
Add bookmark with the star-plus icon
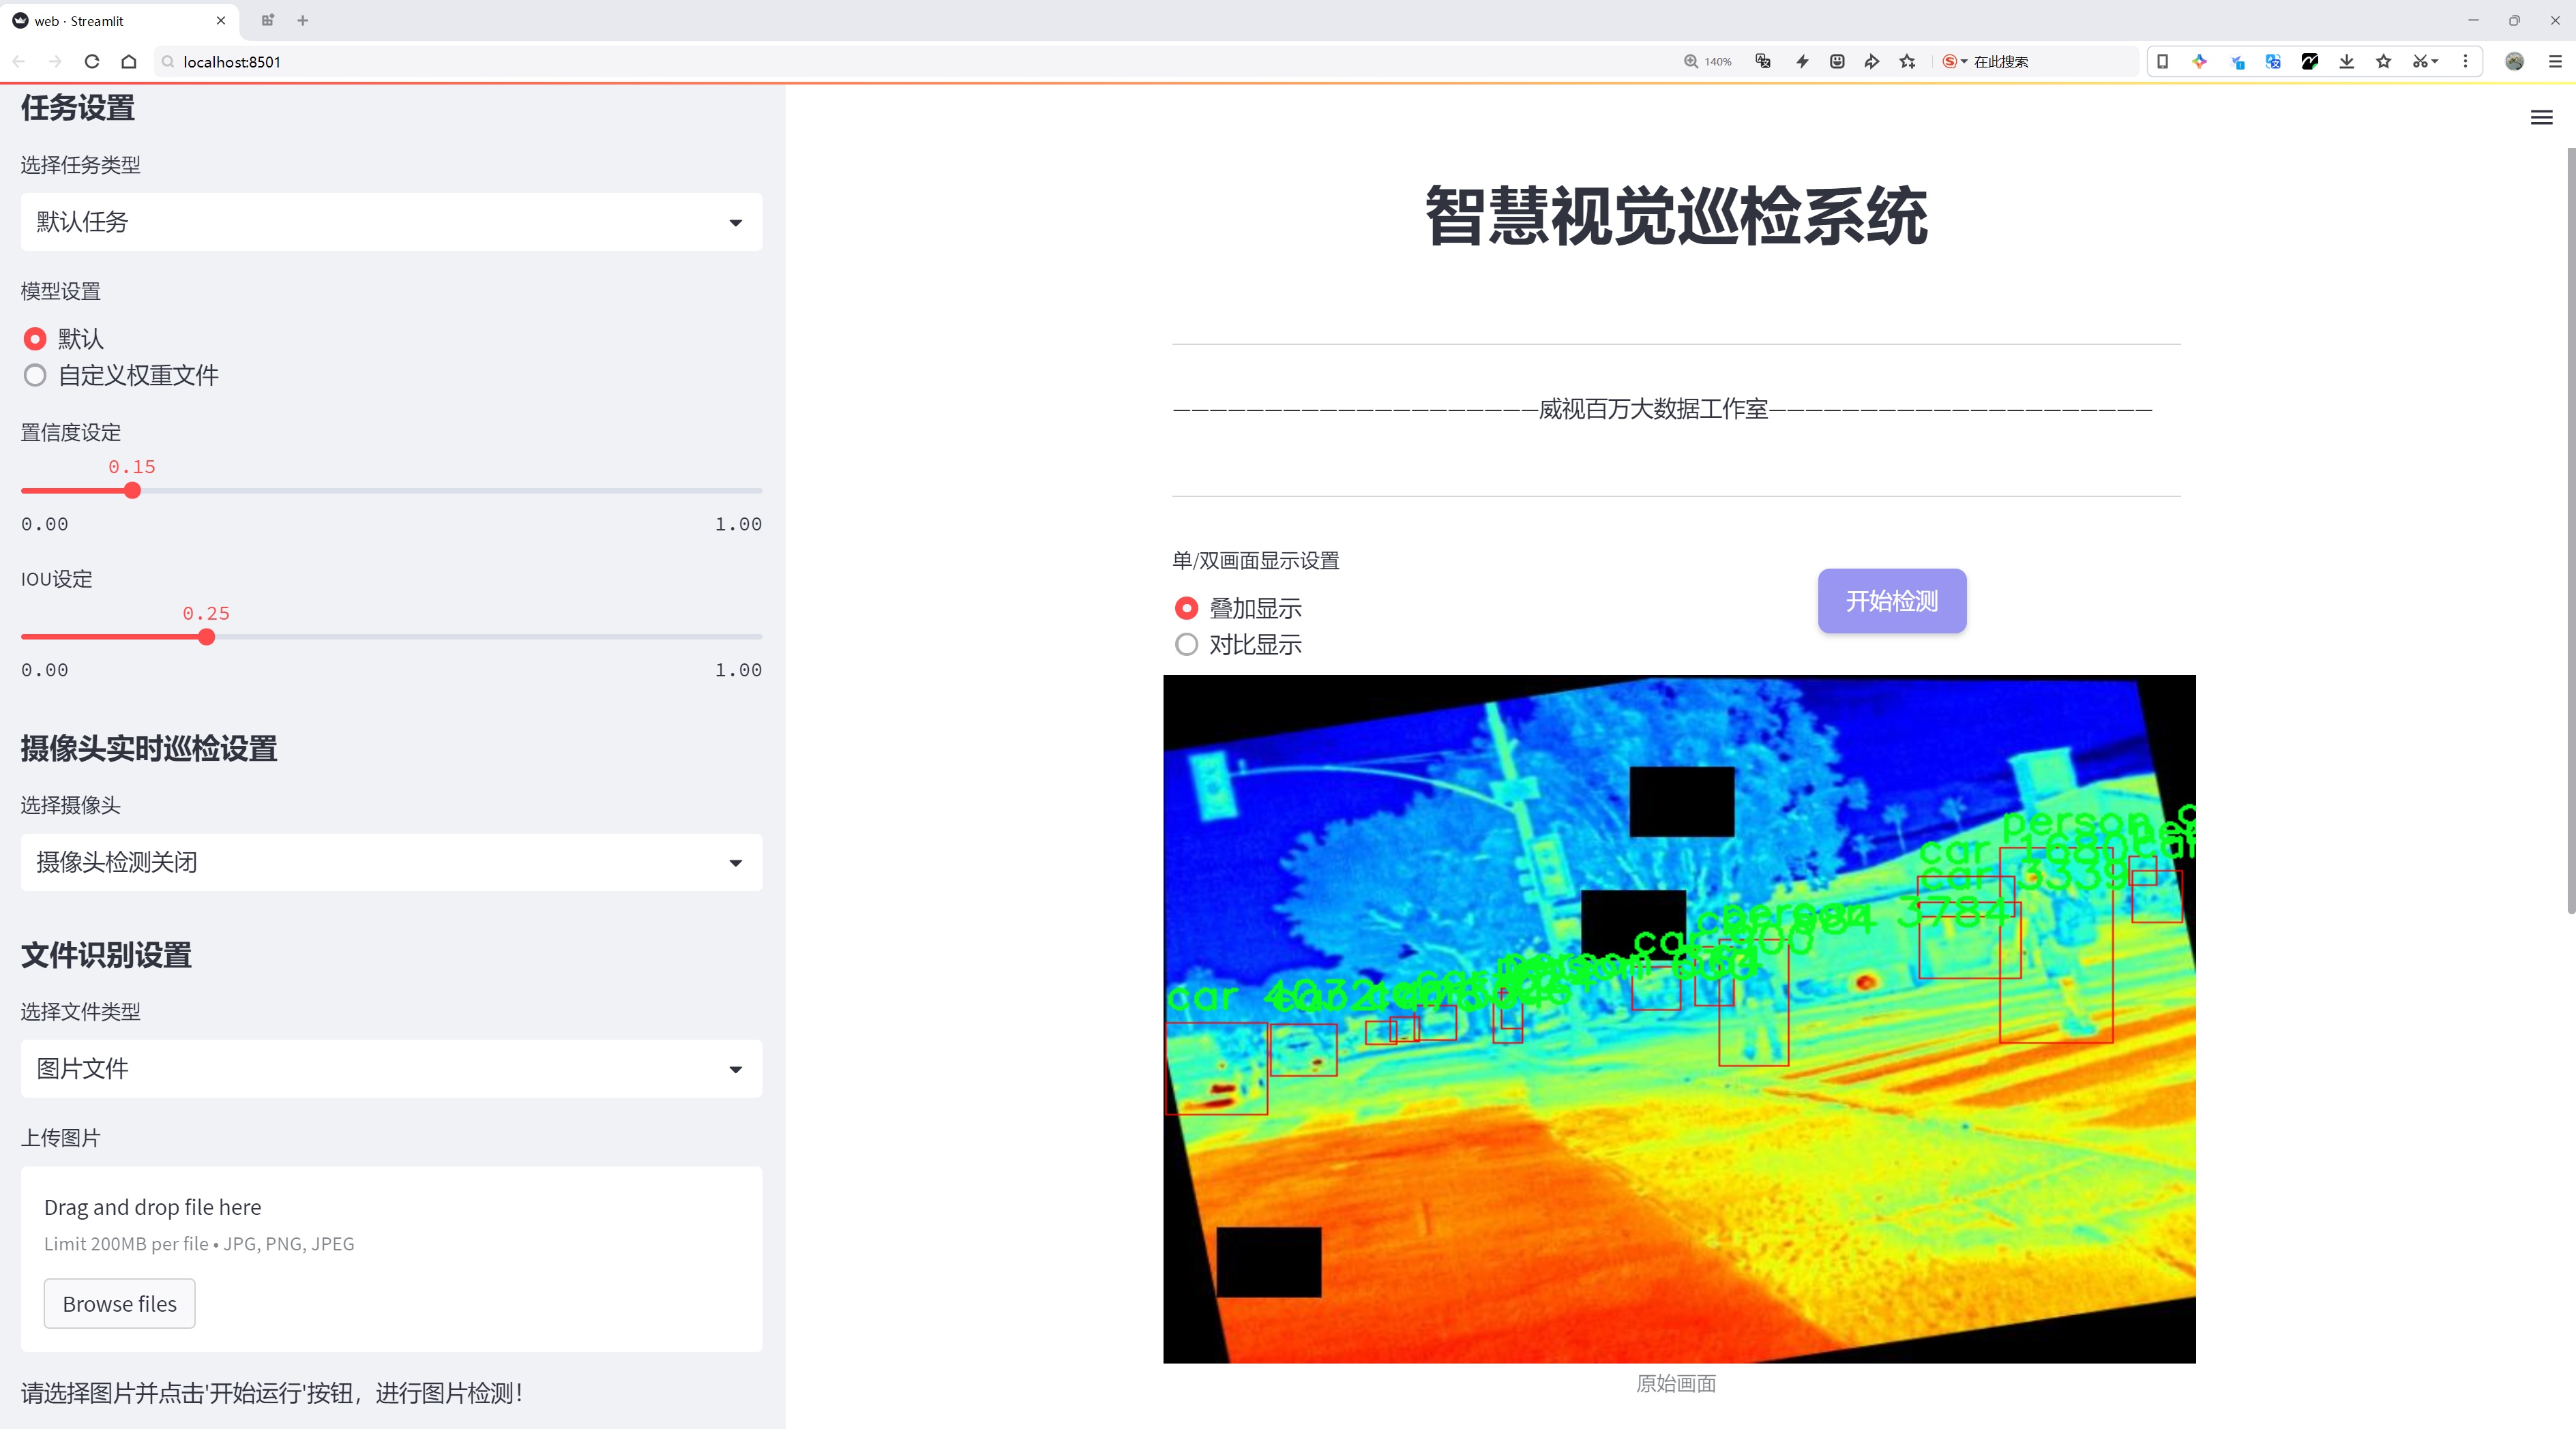click(1908, 62)
